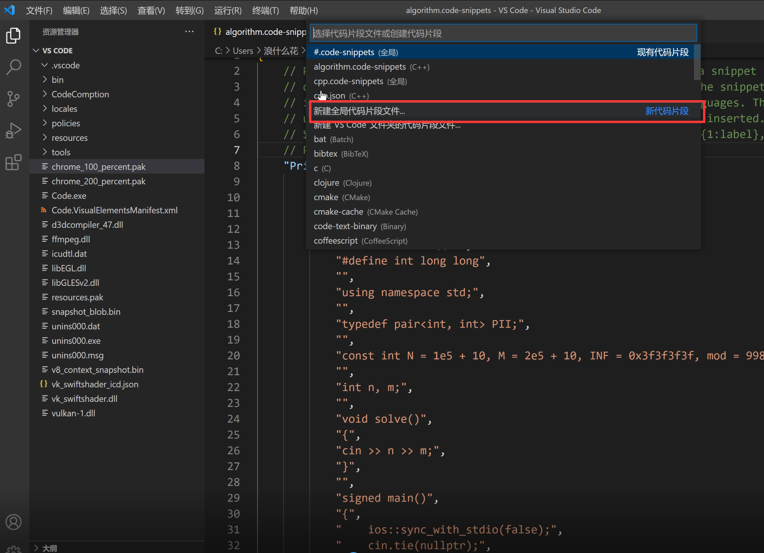764x553 pixels.
Task: Expand the resources folder
Action: [117, 138]
